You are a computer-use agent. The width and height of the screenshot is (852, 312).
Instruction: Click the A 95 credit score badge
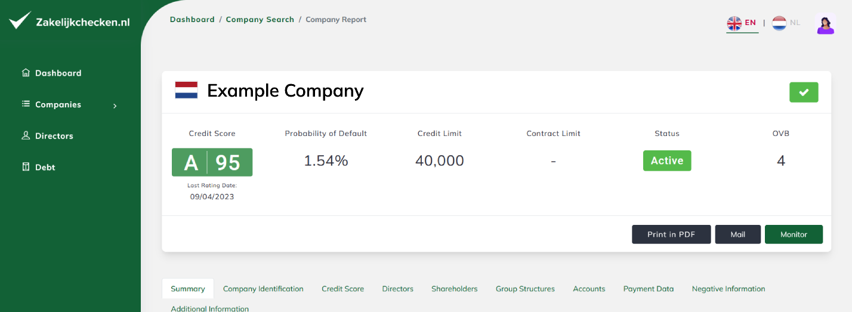pos(212,162)
